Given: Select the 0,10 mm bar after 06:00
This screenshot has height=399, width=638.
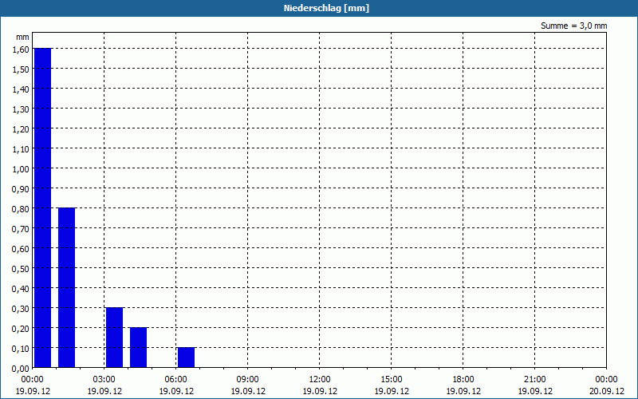Looking at the screenshot, I should 187,358.
